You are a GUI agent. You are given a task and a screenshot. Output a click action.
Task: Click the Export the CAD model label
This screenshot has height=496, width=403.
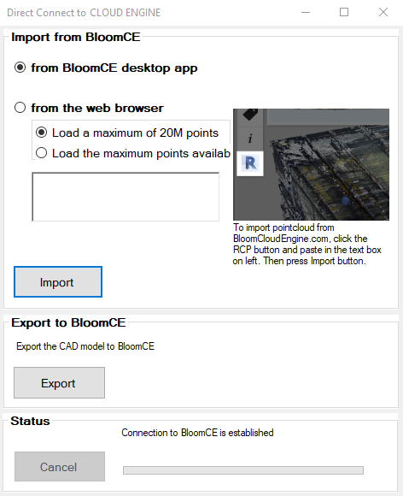(85, 346)
